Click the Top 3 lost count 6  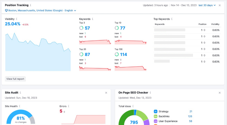pyautogui.click(x=85, y=37)
